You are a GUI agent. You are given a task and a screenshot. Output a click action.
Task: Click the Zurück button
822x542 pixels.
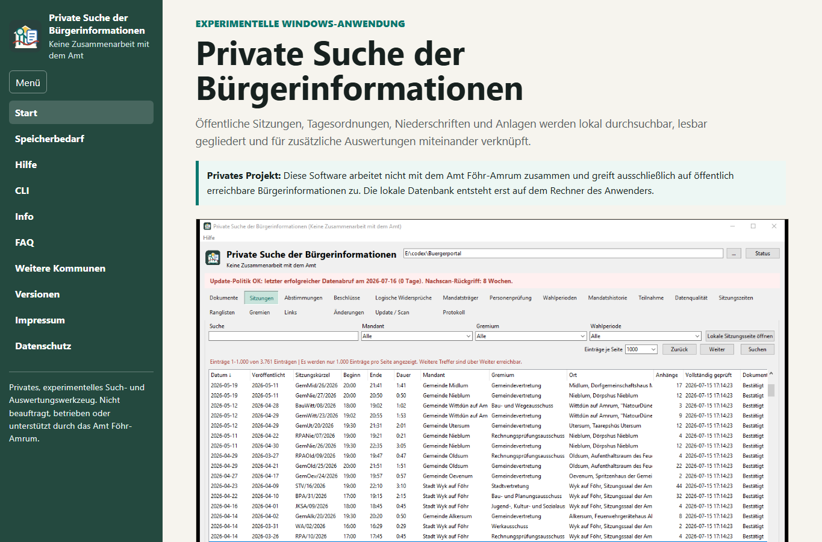[680, 349]
